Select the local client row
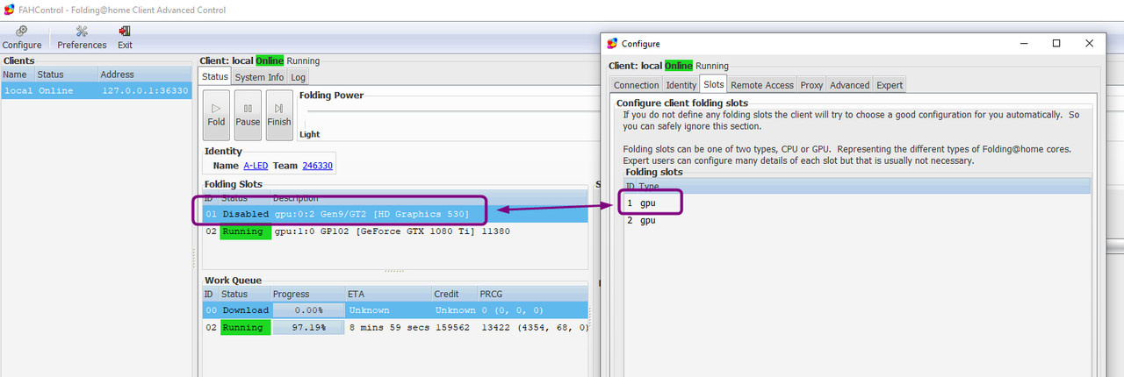 tap(96, 90)
